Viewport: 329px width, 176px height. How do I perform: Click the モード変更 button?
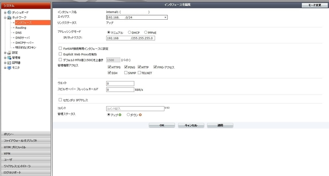[315, 5]
